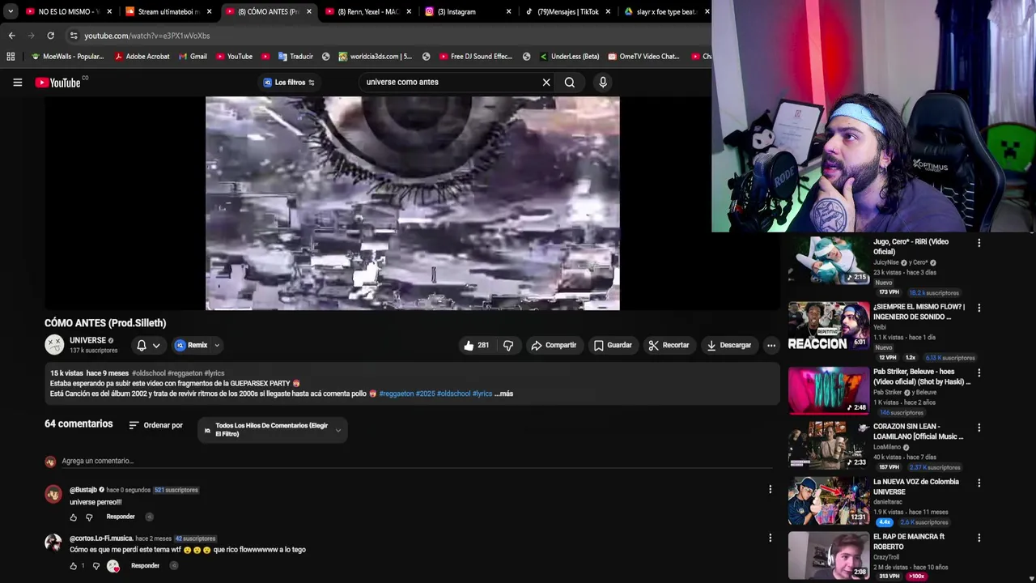This screenshot has width=1036, height=583.
Task: Open 'EL RAP DE MAINCRA' video thumbnail
Action: coord(829,555)
